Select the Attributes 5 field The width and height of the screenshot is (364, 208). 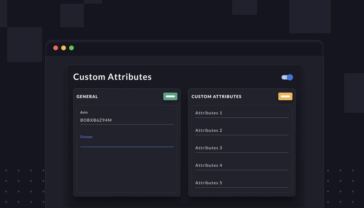point(242,183)
